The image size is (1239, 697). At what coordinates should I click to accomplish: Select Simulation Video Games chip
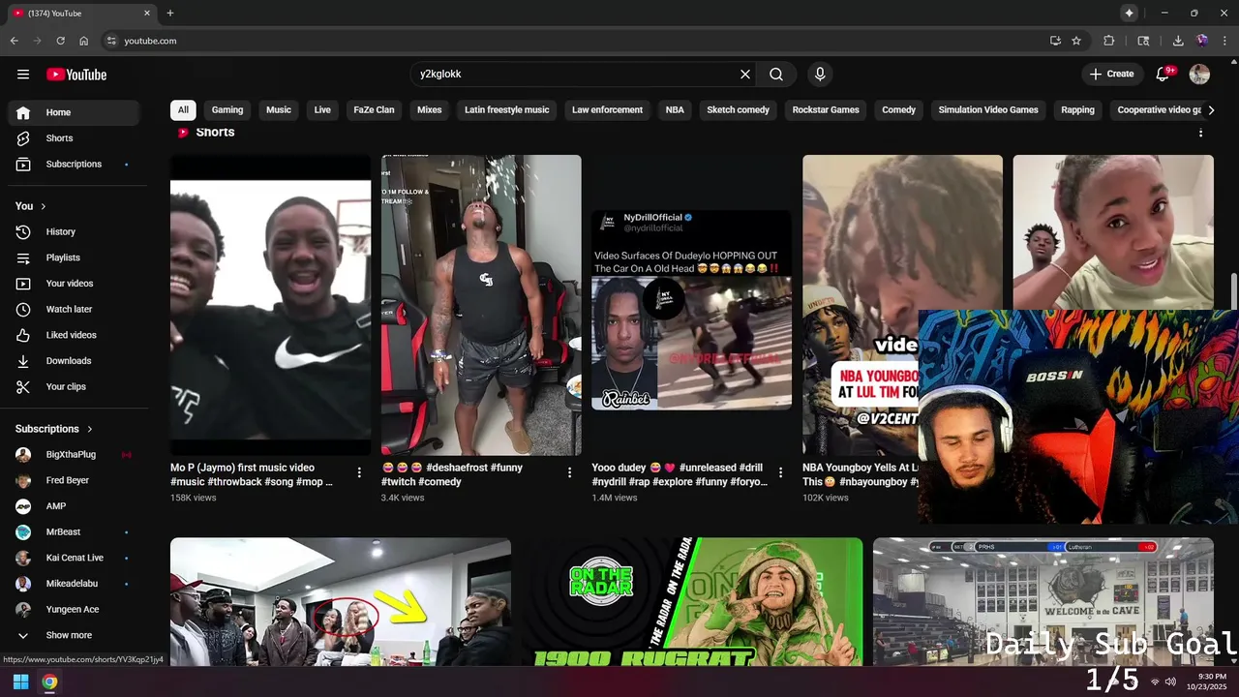pos(988,110)
